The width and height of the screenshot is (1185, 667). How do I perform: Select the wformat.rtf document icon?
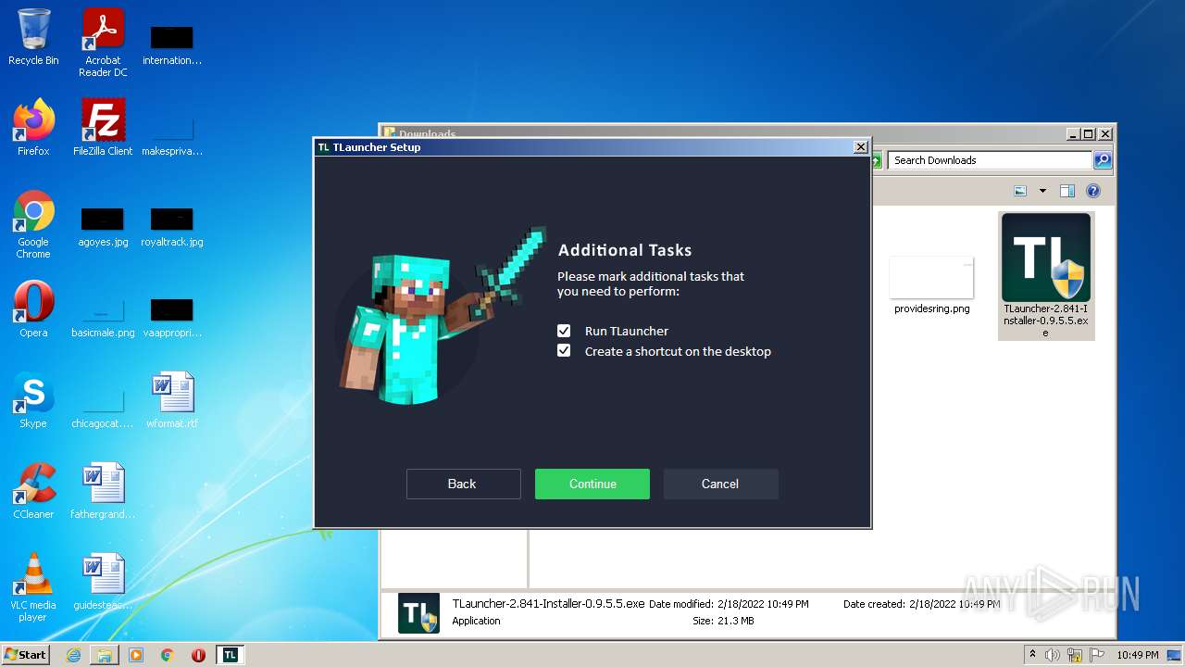[x=172, y=400]
